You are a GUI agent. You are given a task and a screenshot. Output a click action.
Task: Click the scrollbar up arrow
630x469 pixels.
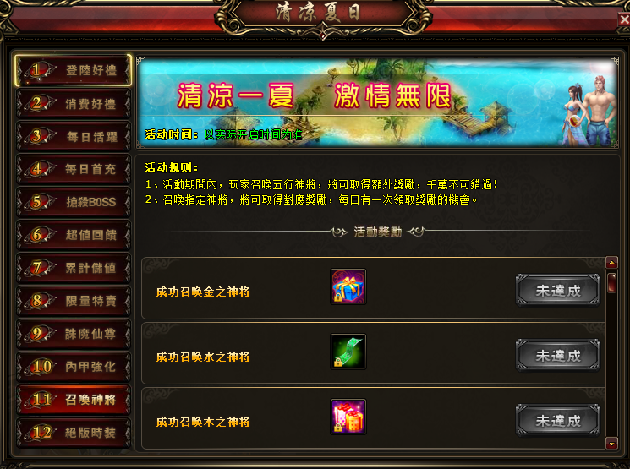[x=611, y=263]
